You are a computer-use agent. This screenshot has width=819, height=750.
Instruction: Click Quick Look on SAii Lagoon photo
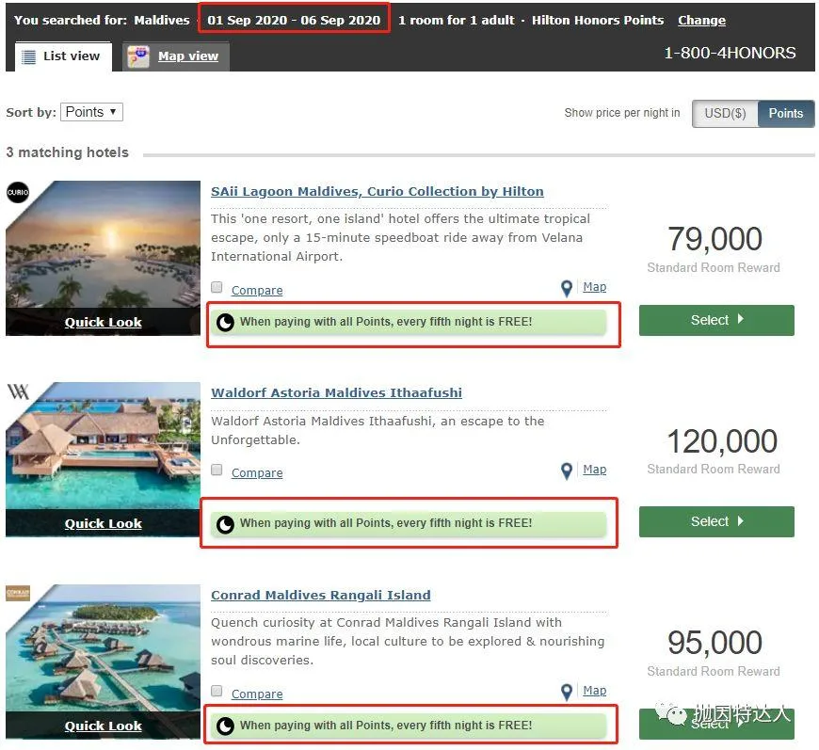pyautogui.click(x=104, y=322)
